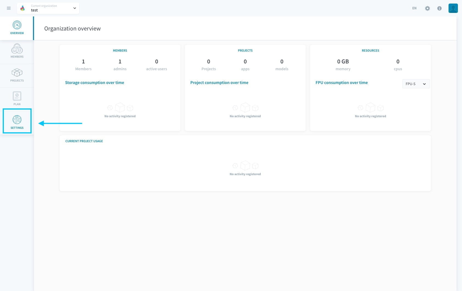
Task: Click the CURRENT PROJECT USAGE title
Action: click(84, 141)
